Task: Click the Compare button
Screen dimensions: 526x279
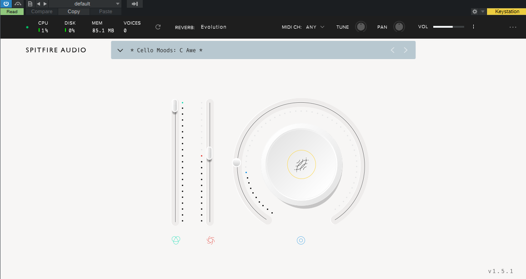Action: [41, 11]
